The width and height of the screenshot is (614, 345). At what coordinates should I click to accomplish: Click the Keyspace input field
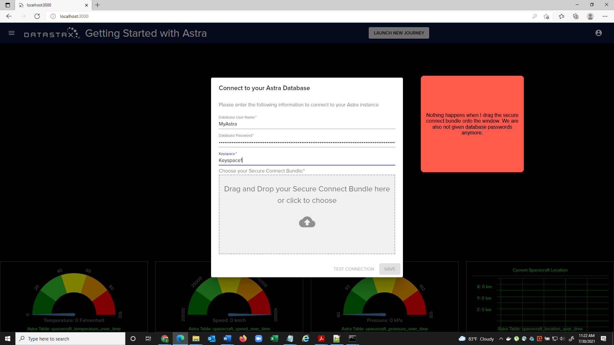pos(307,160)
